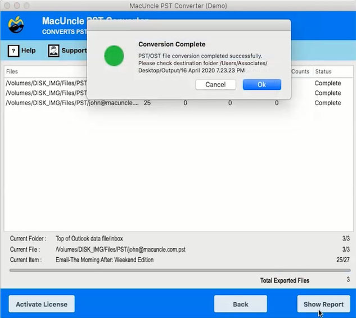The image size is (356, 318).
Task: Click the Files column header
Action: pos(12,71)
